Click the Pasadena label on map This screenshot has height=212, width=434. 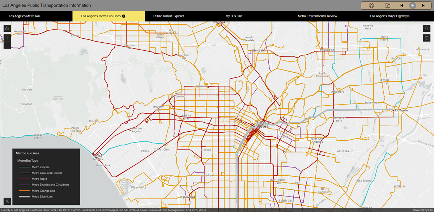[x=327, y=49]
